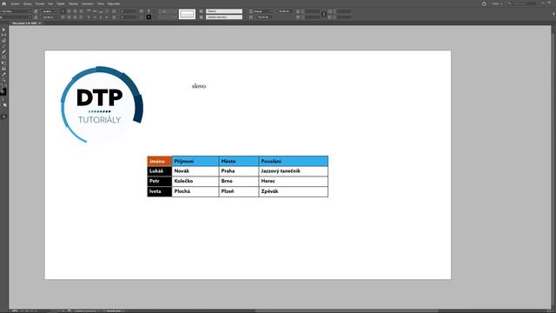Screen dimensions: 556x313
Task: Open the cell style dropdown showing [Žádný]
Action: (x=224, y=11)
